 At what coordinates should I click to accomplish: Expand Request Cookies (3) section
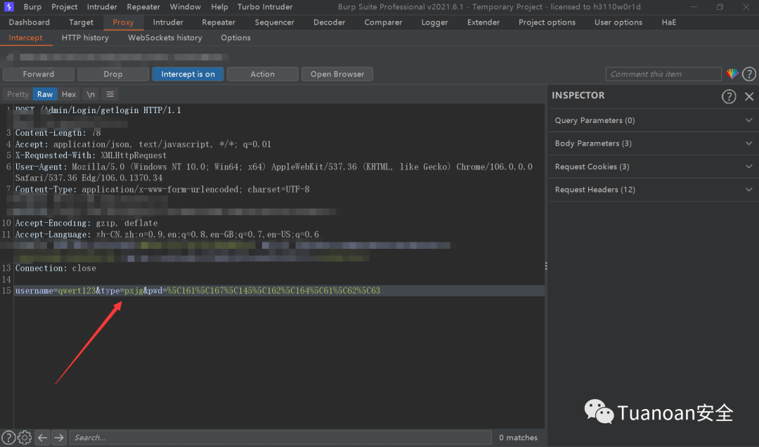pos(654,167)
